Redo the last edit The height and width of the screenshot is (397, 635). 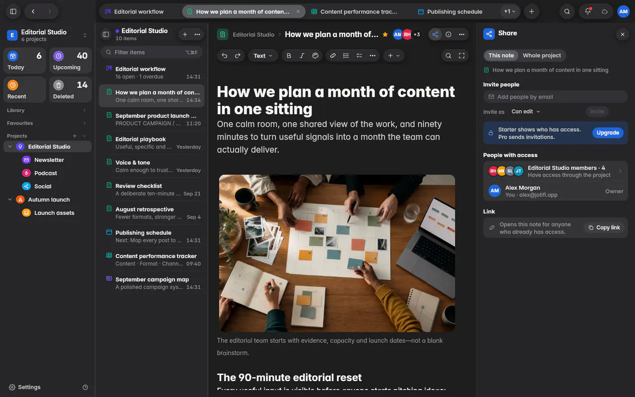click(238, 56)
